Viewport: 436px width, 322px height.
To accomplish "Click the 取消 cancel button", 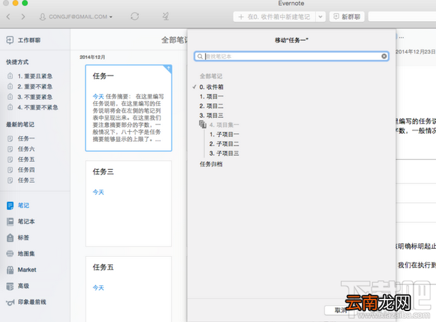I will point(341,310).
